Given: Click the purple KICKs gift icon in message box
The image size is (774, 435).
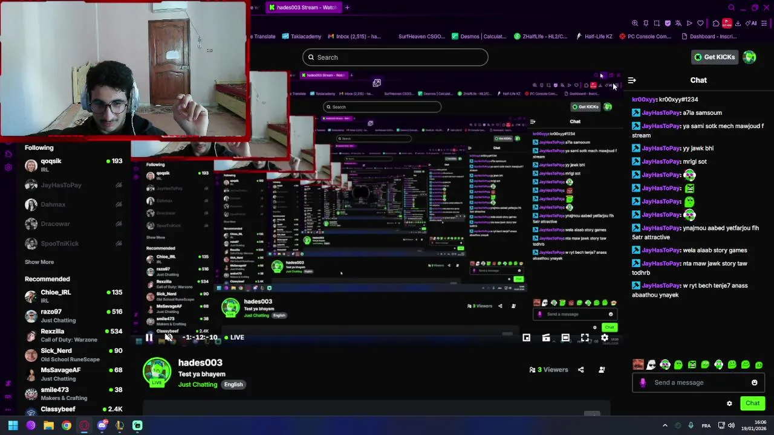Looking at the screenshot, I should click(643, 382).
